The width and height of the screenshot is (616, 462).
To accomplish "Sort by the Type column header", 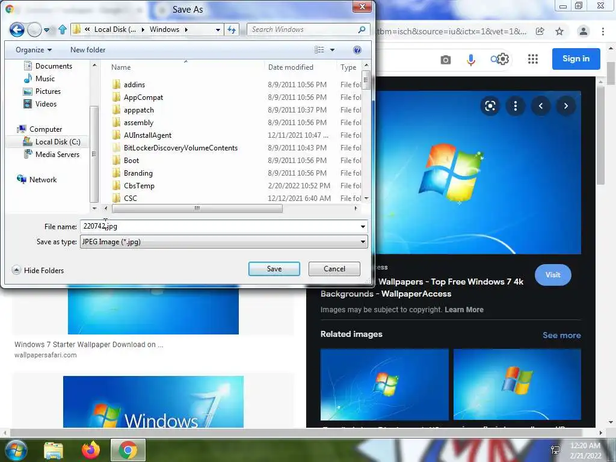I will [348, 67].
